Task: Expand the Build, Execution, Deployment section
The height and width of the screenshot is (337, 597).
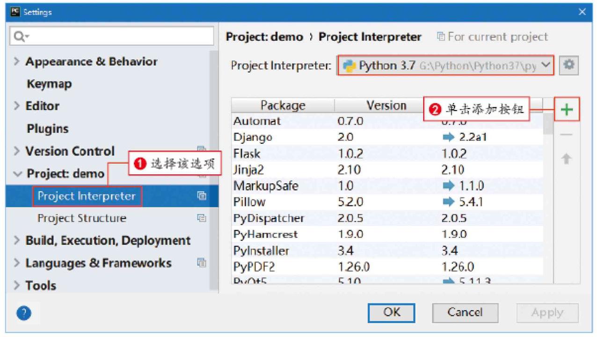Action: pyautogui.click(x=17, y=241)
